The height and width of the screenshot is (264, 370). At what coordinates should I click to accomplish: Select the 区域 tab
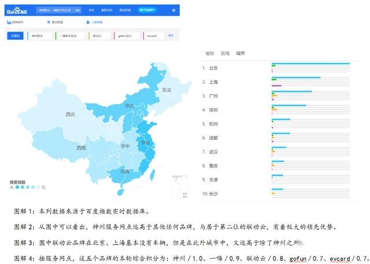click(x=225, y=54)
